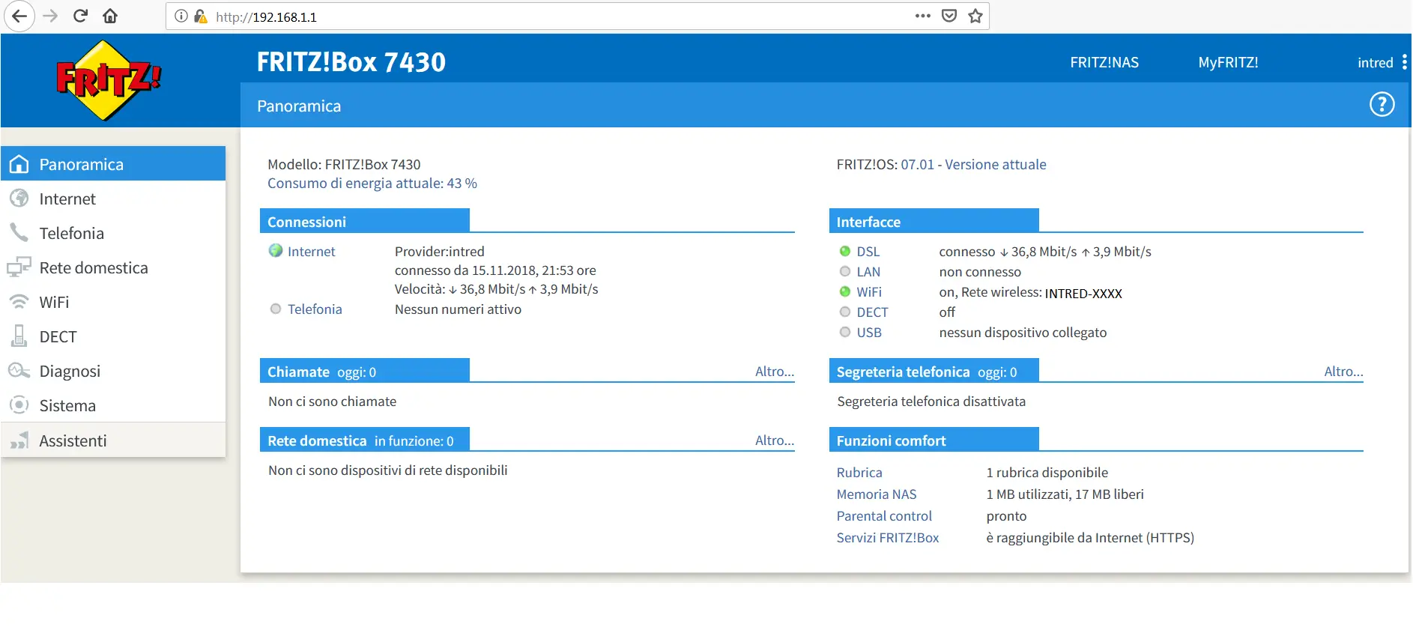Save page to Pocket icon
This screenshot has height=636, width=1413.
(949, 16)
